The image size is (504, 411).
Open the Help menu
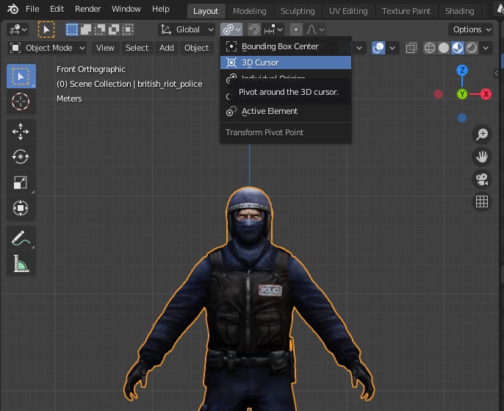[161, 9]
